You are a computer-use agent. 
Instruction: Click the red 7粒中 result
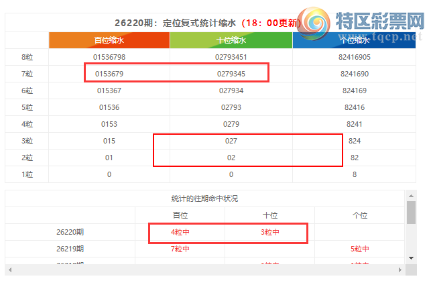tap(180, 249)
